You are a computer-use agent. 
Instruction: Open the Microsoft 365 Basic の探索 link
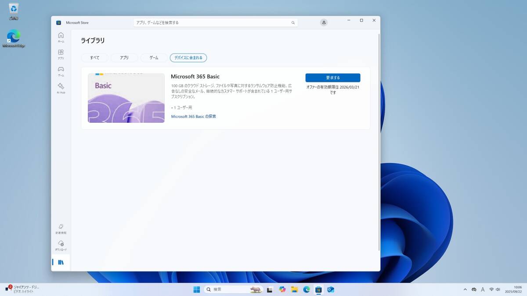195,116
